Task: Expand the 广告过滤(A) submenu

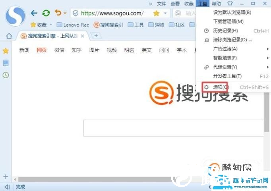Action: (x=233, y=49)
